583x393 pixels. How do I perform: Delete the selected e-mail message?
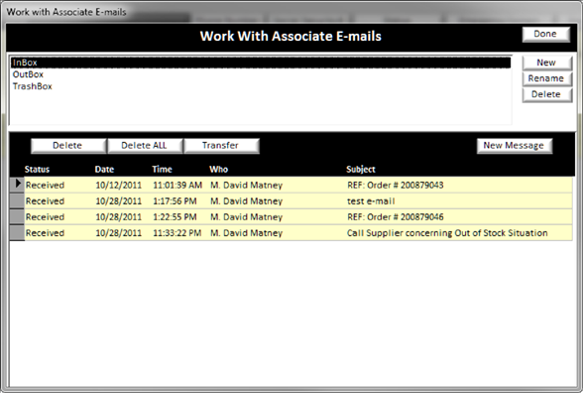point(68,146)
